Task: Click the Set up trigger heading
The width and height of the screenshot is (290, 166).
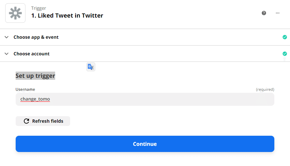Action: (x=35, y=76)
